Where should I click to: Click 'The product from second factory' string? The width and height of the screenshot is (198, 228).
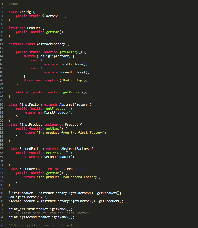(x=68, y=177)
